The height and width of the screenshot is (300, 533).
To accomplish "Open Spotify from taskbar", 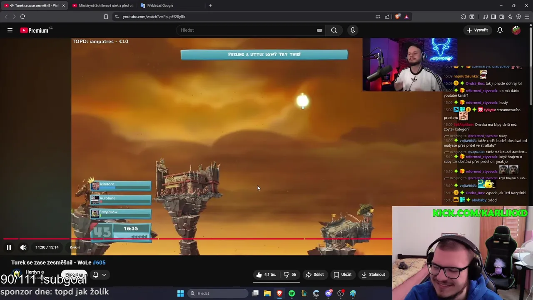I will 291,293.
